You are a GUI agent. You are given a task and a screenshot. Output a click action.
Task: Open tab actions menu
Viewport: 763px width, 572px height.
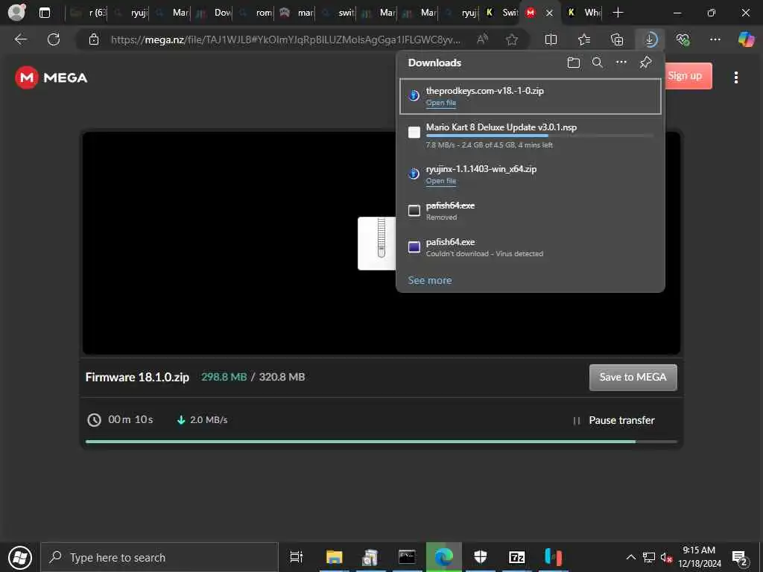(x=44, y=13)
